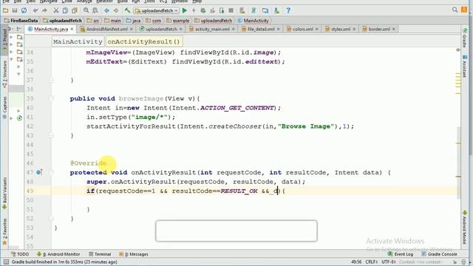Click the CRLF line separator selector

(x=371, y=262)
